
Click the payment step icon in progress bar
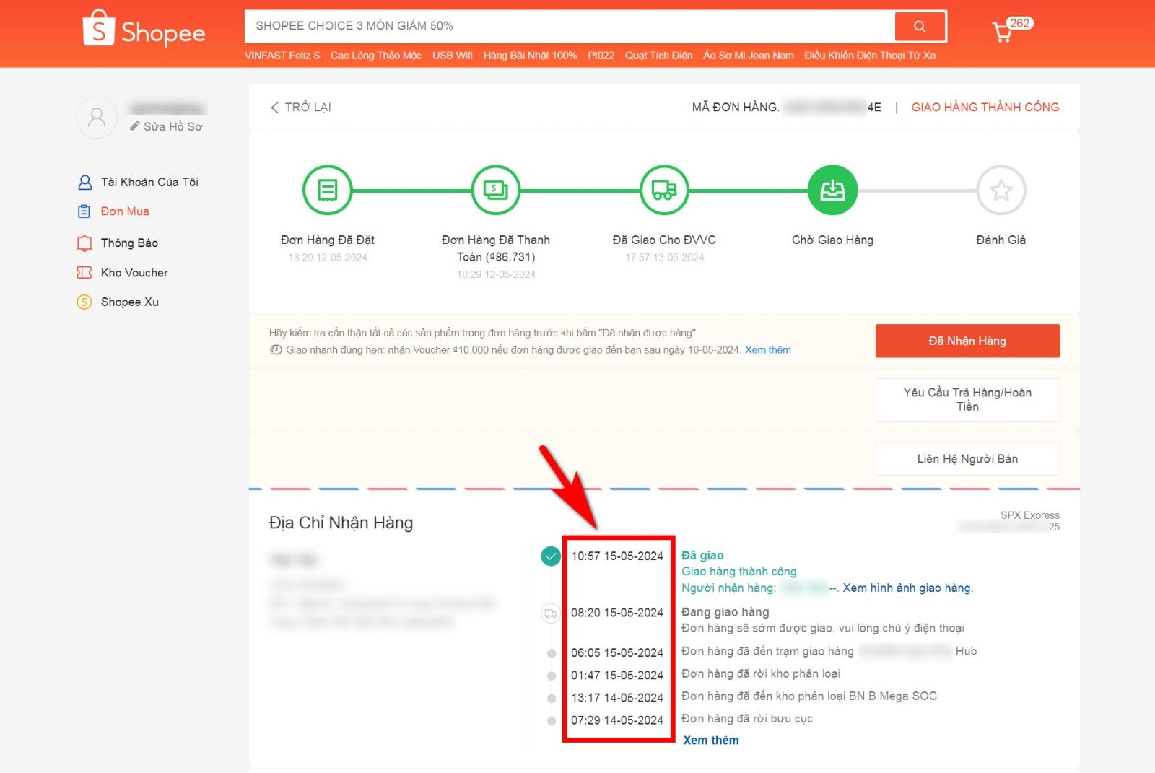[496, 190]
